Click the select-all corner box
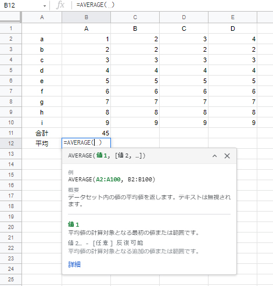Screen dimensions: 273x286 pyautogui.click(x=10, y=17)
